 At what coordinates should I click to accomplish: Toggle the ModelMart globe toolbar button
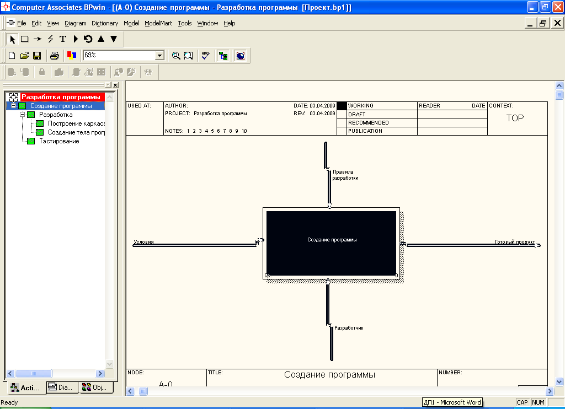[x=240, y=56]
